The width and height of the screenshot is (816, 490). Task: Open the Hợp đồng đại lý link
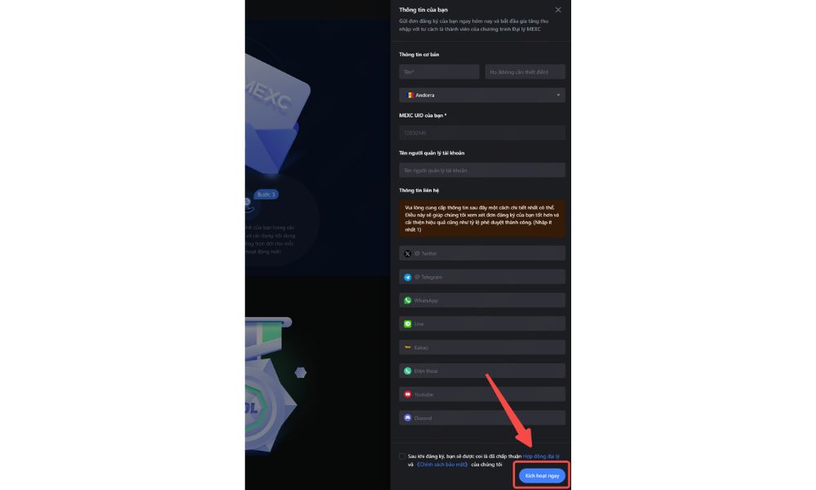click(541, 457)
